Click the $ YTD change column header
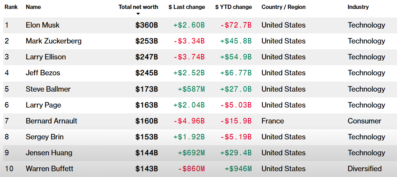The height and width of the screenshot is (177, 397). click(x=233, y=7)
